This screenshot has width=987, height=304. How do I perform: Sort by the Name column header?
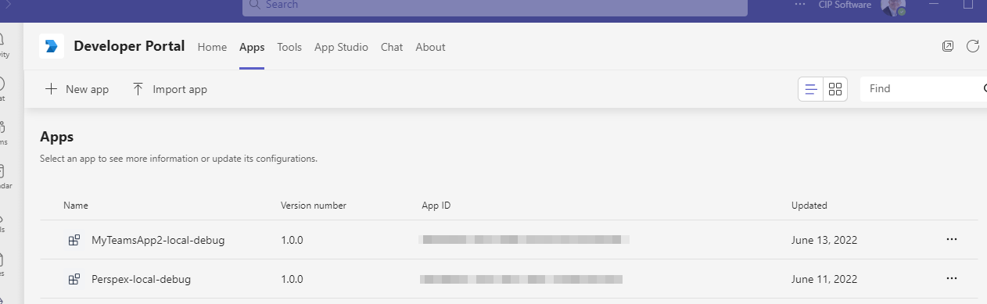(76, 206)
